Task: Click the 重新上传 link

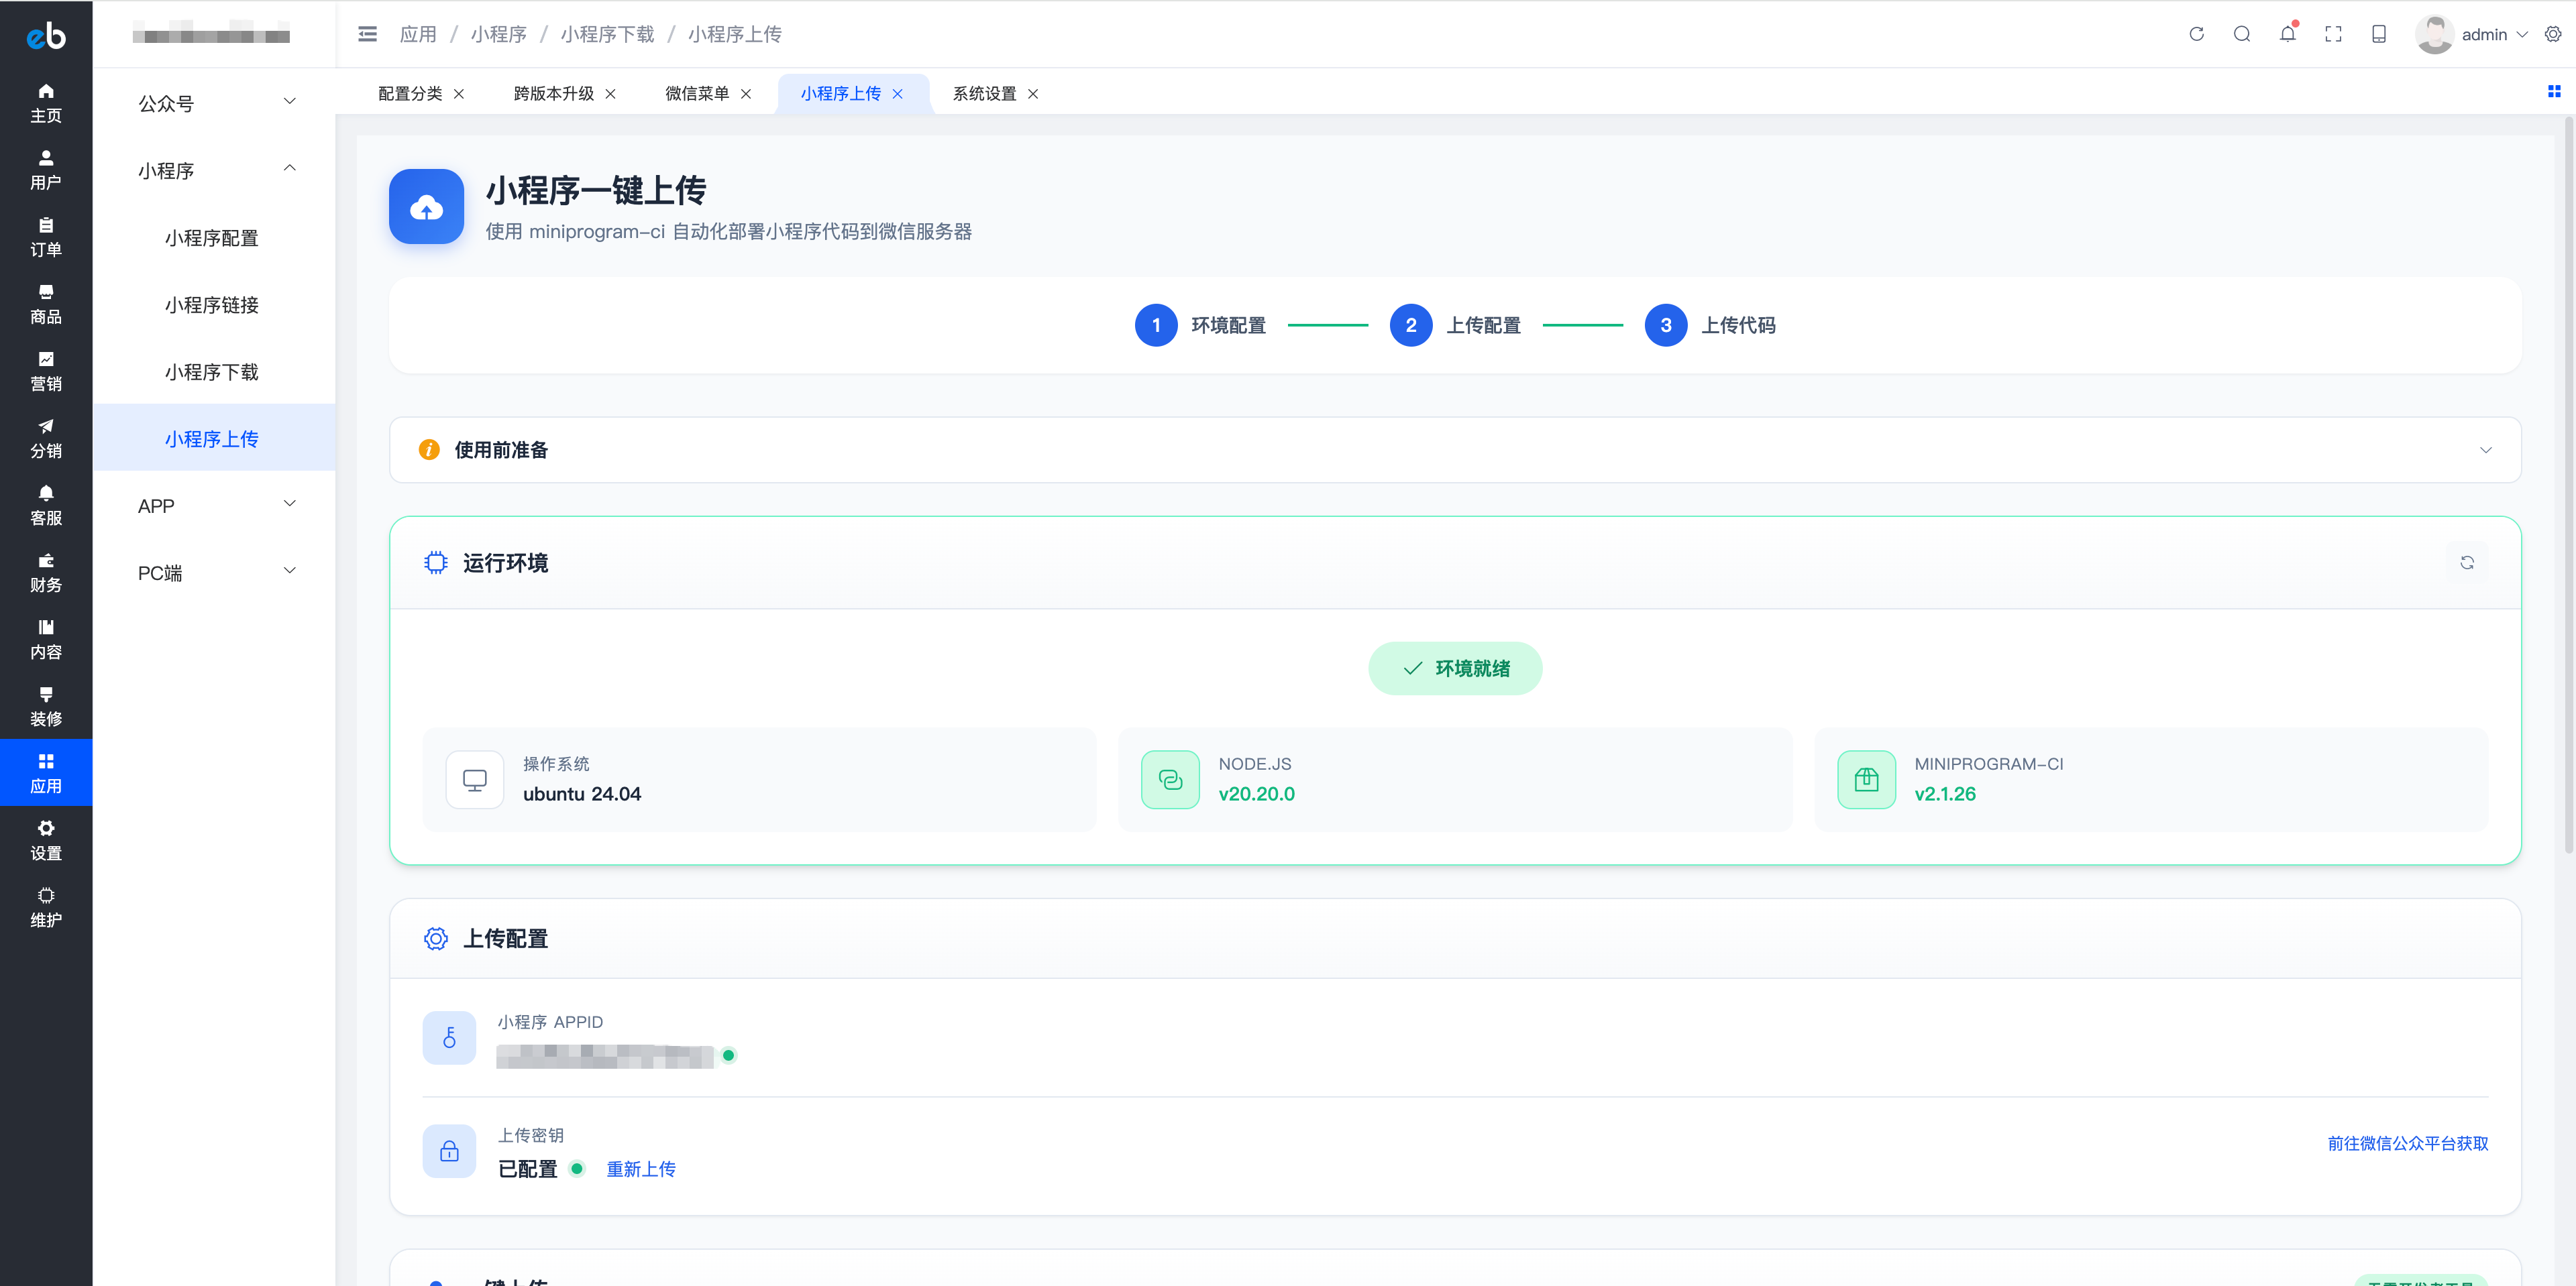Action: (x=641, y=1168)
